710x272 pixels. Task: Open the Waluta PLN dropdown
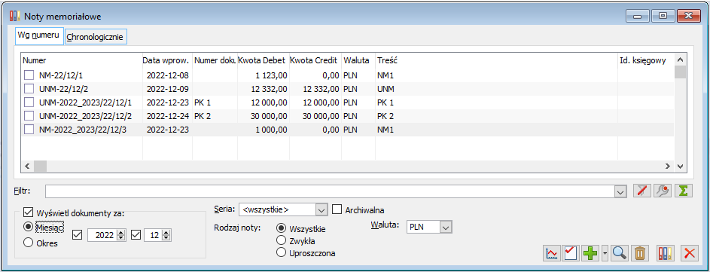pos(446,227)
